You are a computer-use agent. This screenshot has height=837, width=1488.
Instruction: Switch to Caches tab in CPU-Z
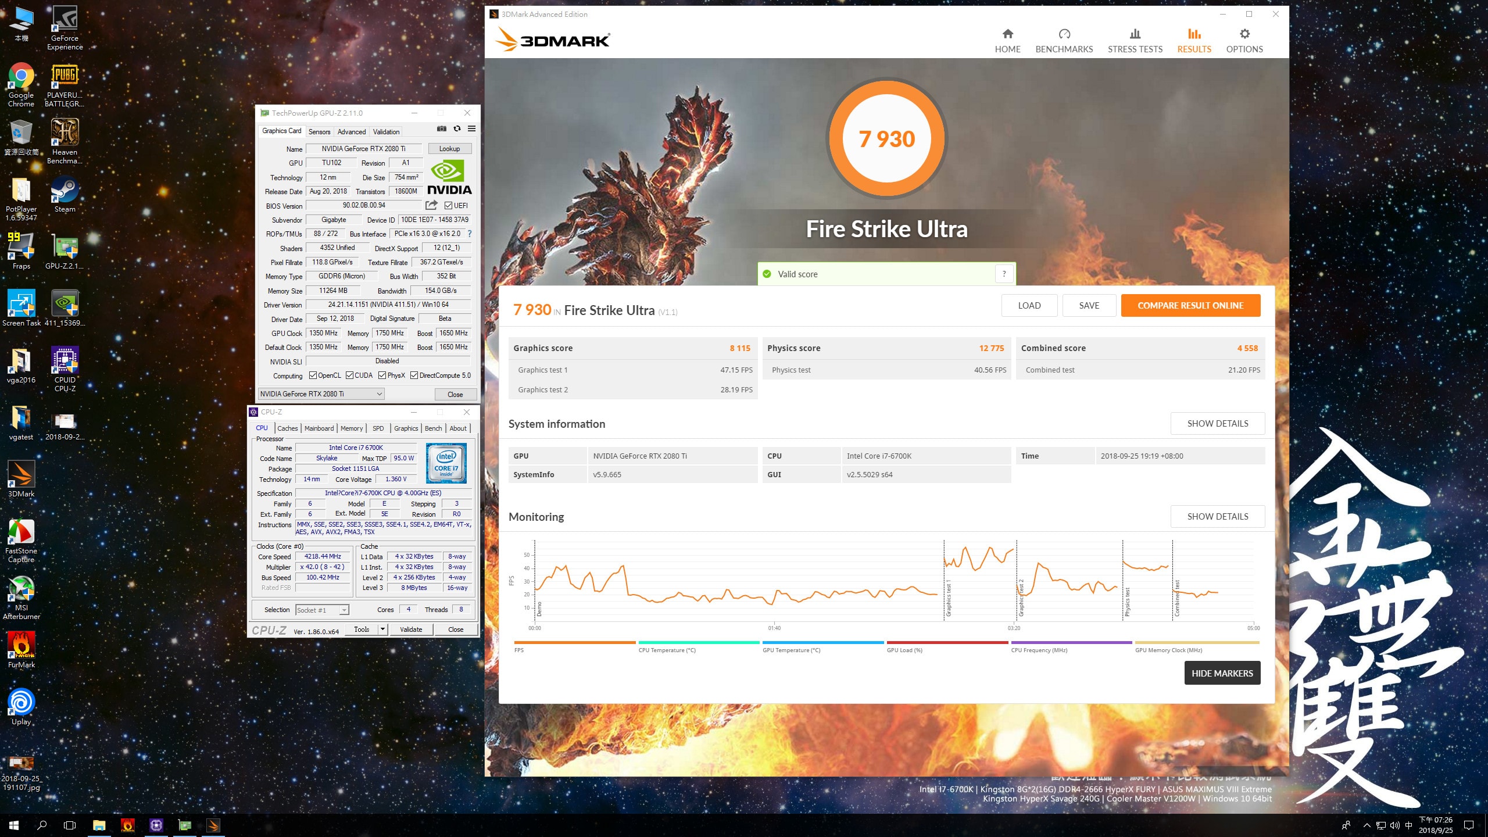(287, 428)
